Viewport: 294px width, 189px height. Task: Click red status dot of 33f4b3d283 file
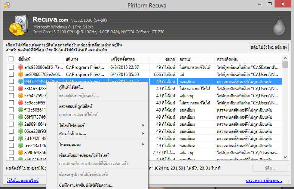21,88
